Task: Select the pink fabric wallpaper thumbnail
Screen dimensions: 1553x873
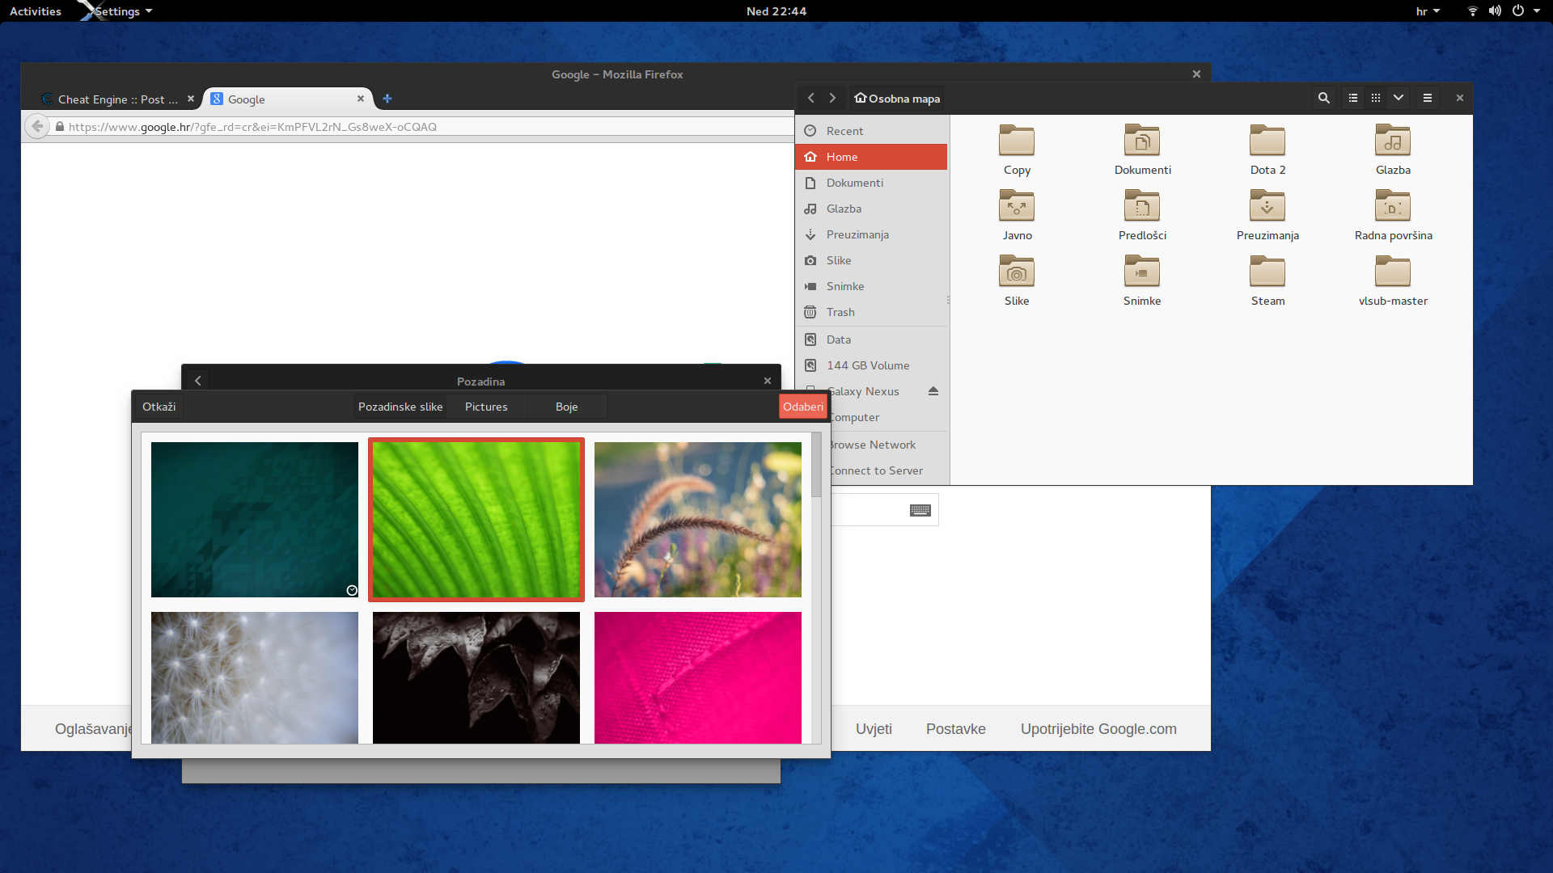Action: point(697,677)
